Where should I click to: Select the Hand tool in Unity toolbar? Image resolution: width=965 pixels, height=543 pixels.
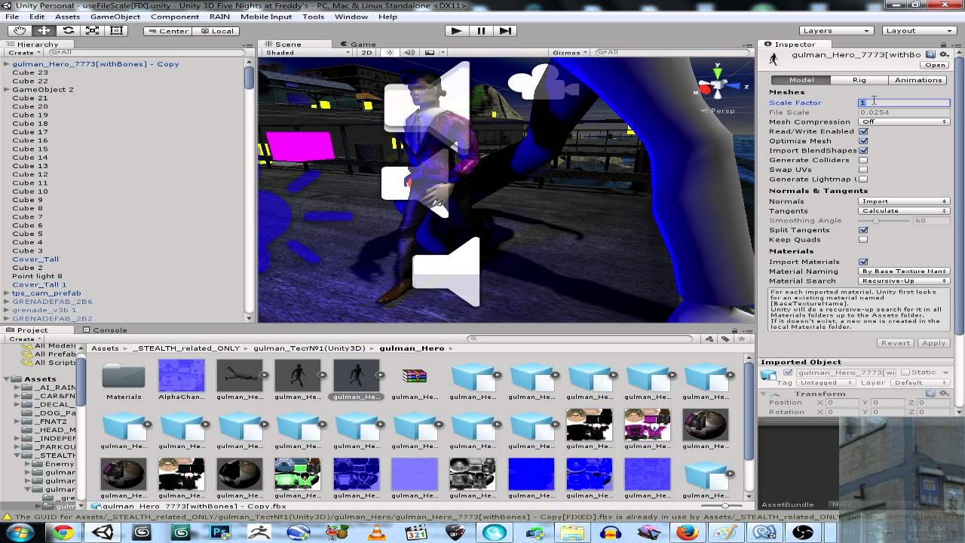coord(20,31)
